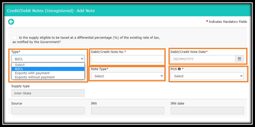Viewport: 255px width, 127px height.
Task: Focus the Debit/Credit Note No. field
Action: click(x=127, y=59)
